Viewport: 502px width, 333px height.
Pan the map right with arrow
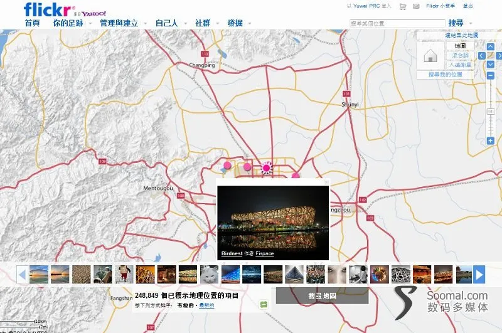(x=499, y=56)
